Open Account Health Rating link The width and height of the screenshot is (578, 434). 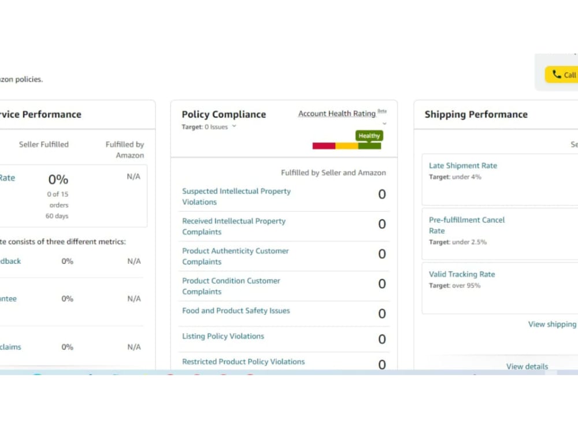[336, 113]
